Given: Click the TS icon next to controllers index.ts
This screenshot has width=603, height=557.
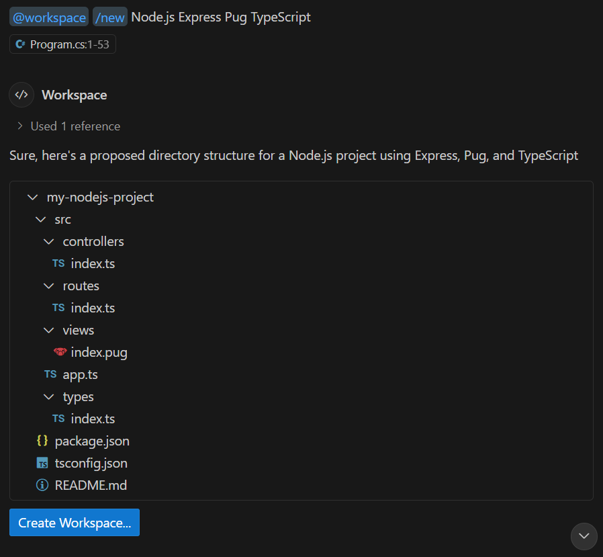Looking at the screenshot, I should pyautogui.click(x=58, y=263).
